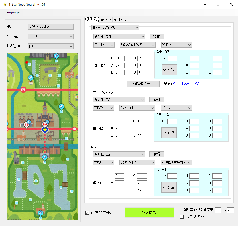Image resolution: width=238 pixels, height=226 pixels.
Task: Click the red den marker dot on the map
Action: tap(27, 62)
